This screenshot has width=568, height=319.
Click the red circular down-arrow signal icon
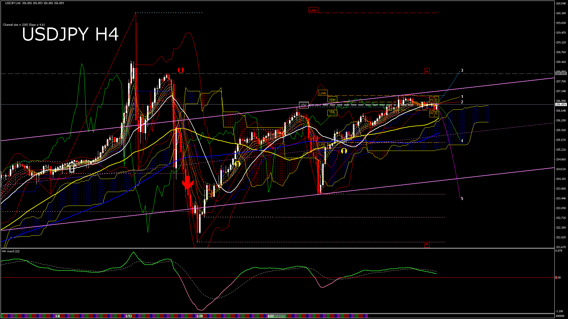181,70
